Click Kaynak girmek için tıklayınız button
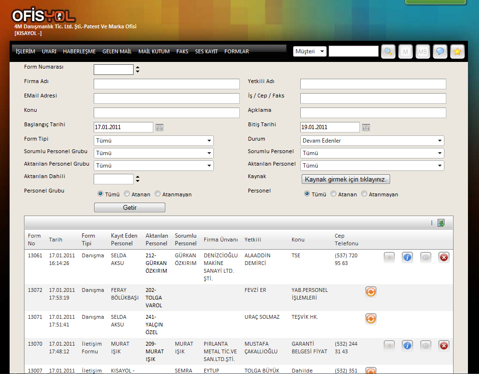Image resolution: width=479 pixels, height=374 pixels. pos(346,179)
